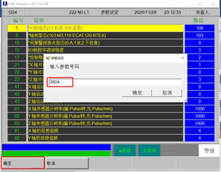Select the value 0 of parameter 10
The image size is (221, 172).
[x=200, y=43]
